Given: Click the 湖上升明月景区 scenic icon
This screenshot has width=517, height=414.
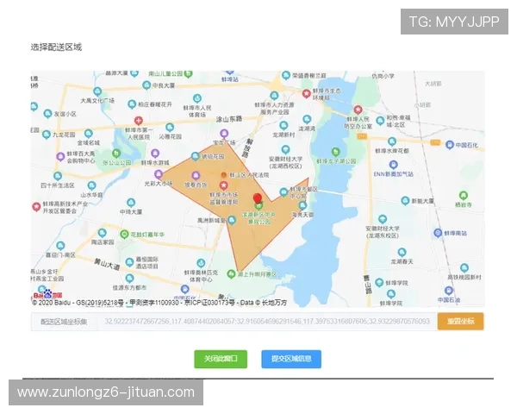Looking at the screenshot, I should click(231, 274).
